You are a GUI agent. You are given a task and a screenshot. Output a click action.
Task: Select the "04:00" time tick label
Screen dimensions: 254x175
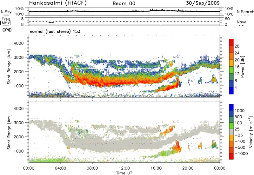pyautogui.click(x=61, y=168)
